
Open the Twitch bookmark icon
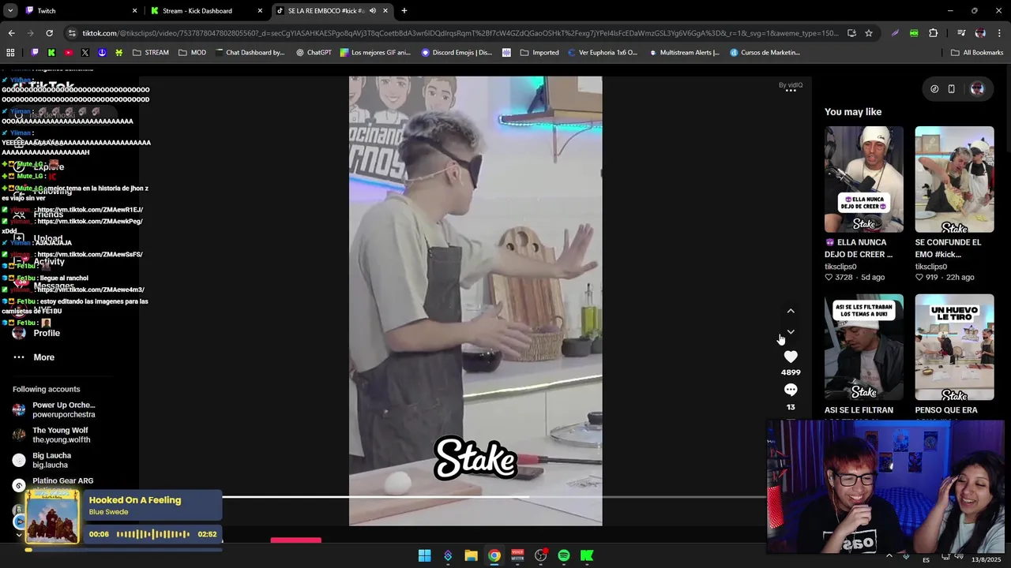pos(35,53)
